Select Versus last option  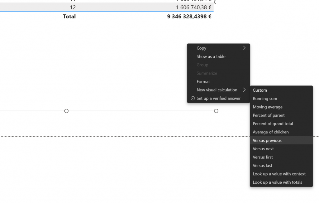(x=262, y=166)
